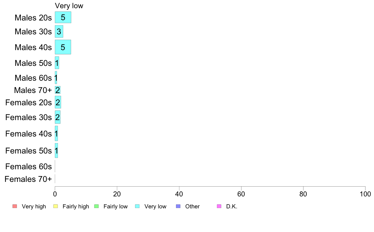Click the Fairly high legend label
Image resolution: width=374 pixels, height=232 pixels.
pyautogui.click(x=76, y=206)
